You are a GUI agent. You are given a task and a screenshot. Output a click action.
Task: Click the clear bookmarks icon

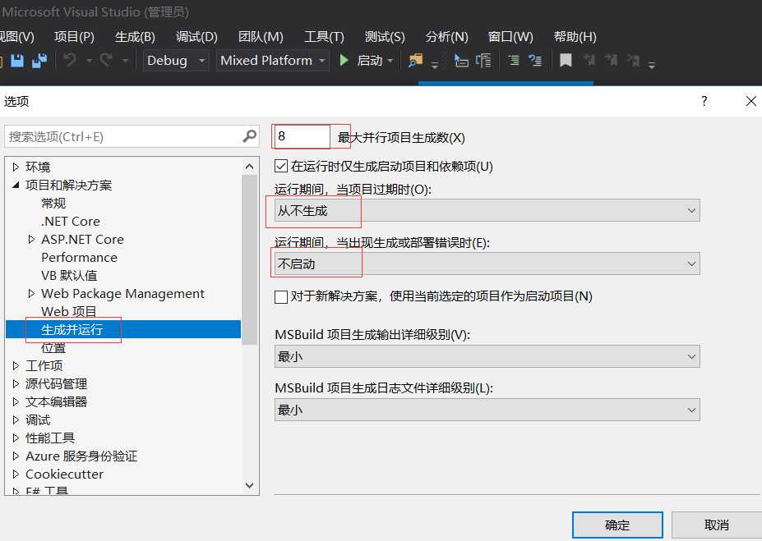[633, 60]
